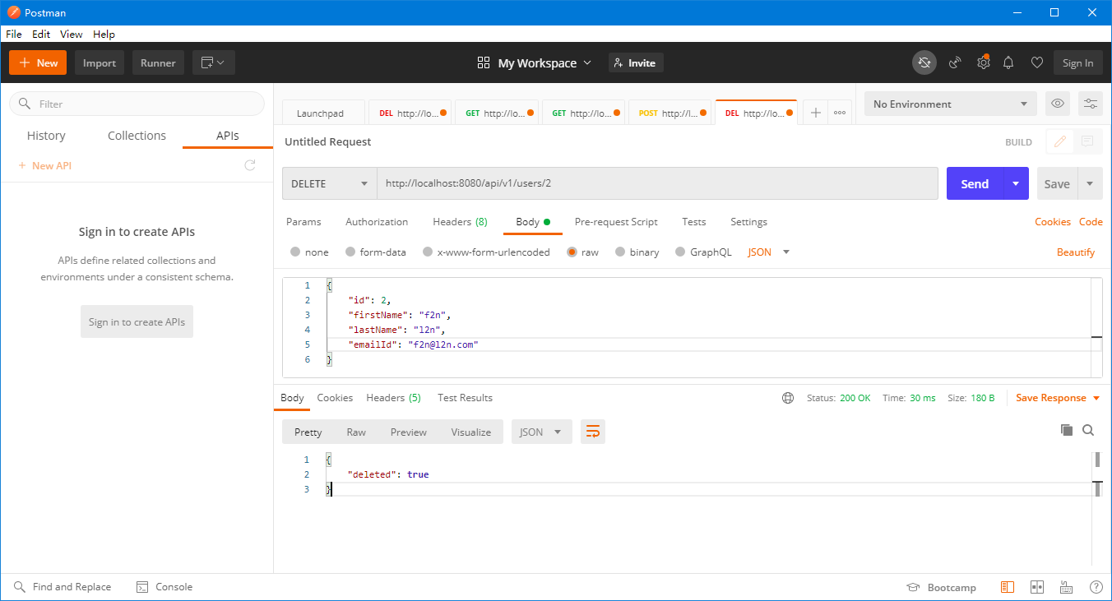Image resolution: width=1112 pixels, height=601 pixels.
Task: Open Bootcamp in the status bar
Action: pyautogui.click(x=941, y=587)
